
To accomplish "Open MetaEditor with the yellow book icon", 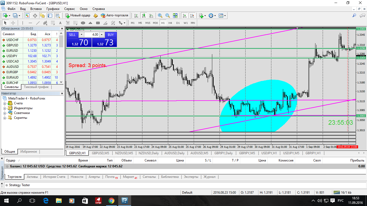I will (96, 16).
